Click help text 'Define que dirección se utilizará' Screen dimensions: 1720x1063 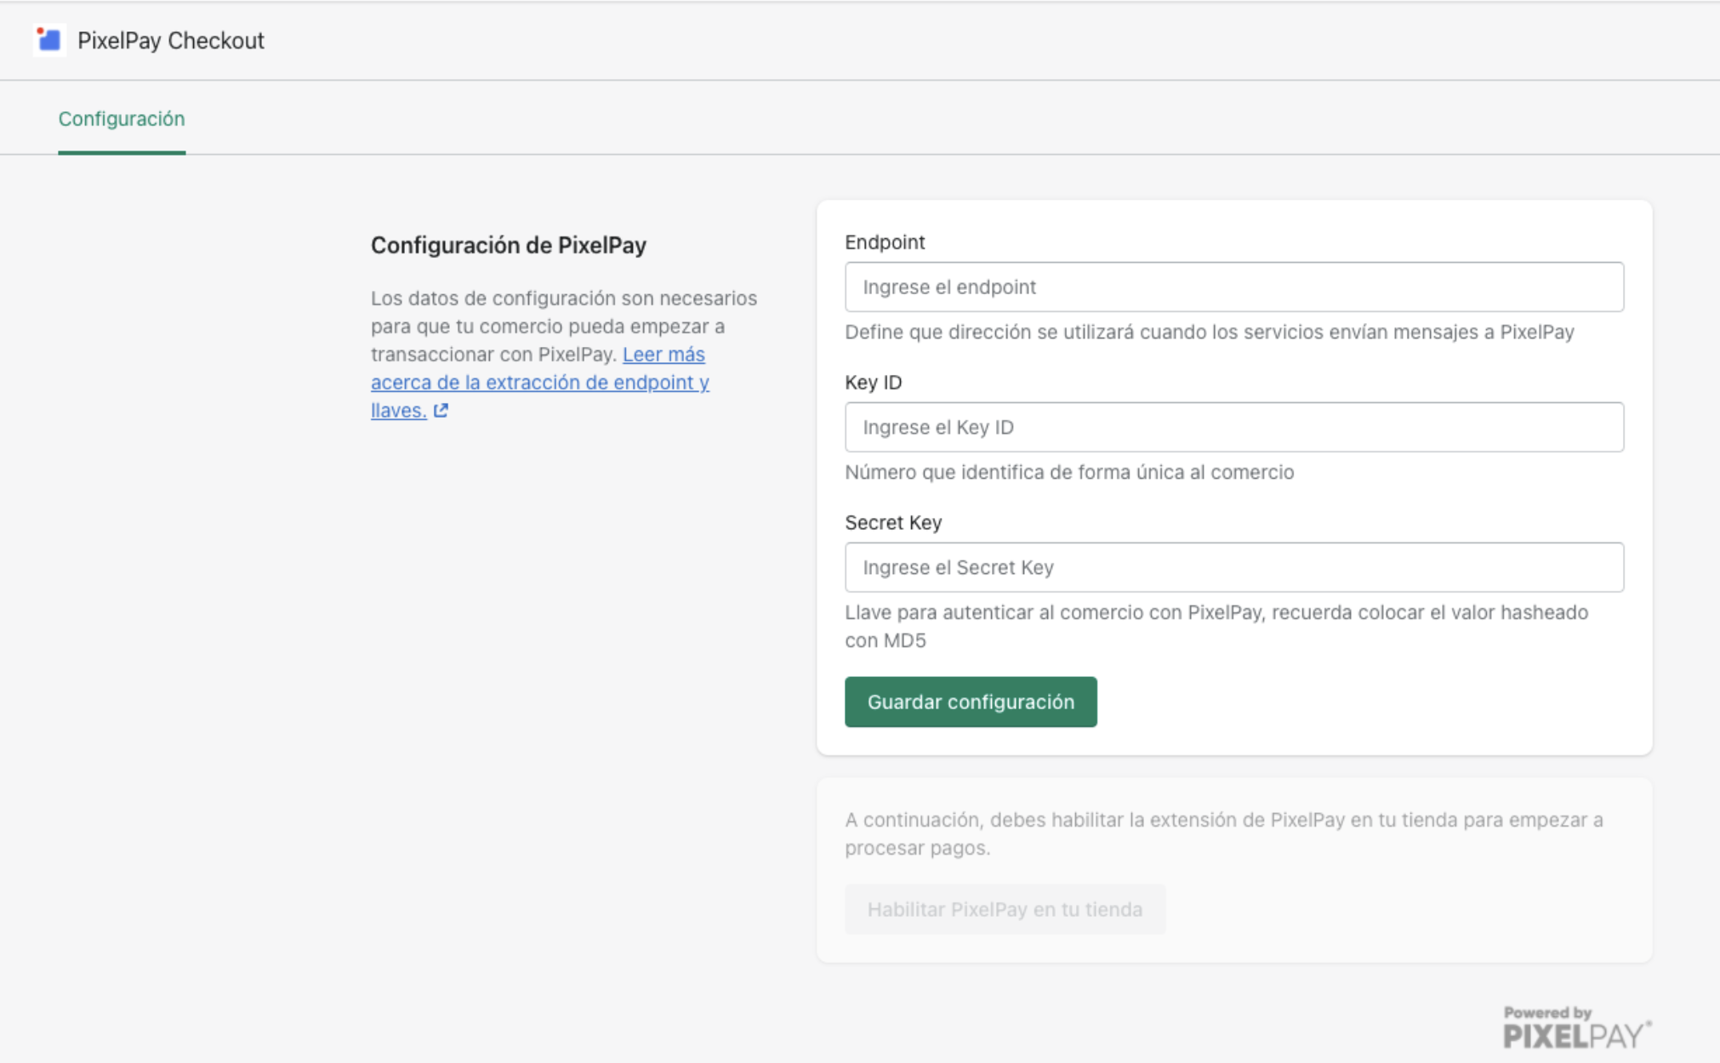coord(1210,332)
